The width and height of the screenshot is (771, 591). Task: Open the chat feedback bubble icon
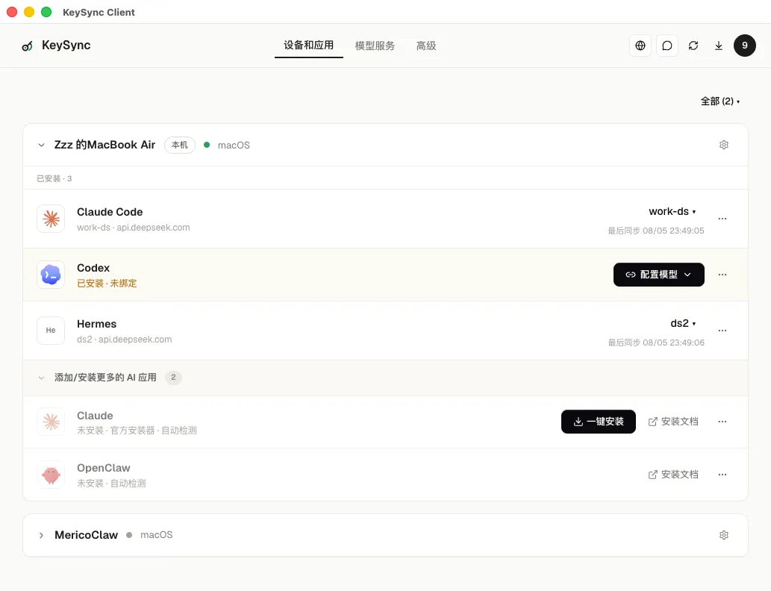click(667, 46)
